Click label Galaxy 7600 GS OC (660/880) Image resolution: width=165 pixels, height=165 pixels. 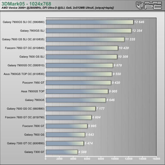(x=26, y=109)
